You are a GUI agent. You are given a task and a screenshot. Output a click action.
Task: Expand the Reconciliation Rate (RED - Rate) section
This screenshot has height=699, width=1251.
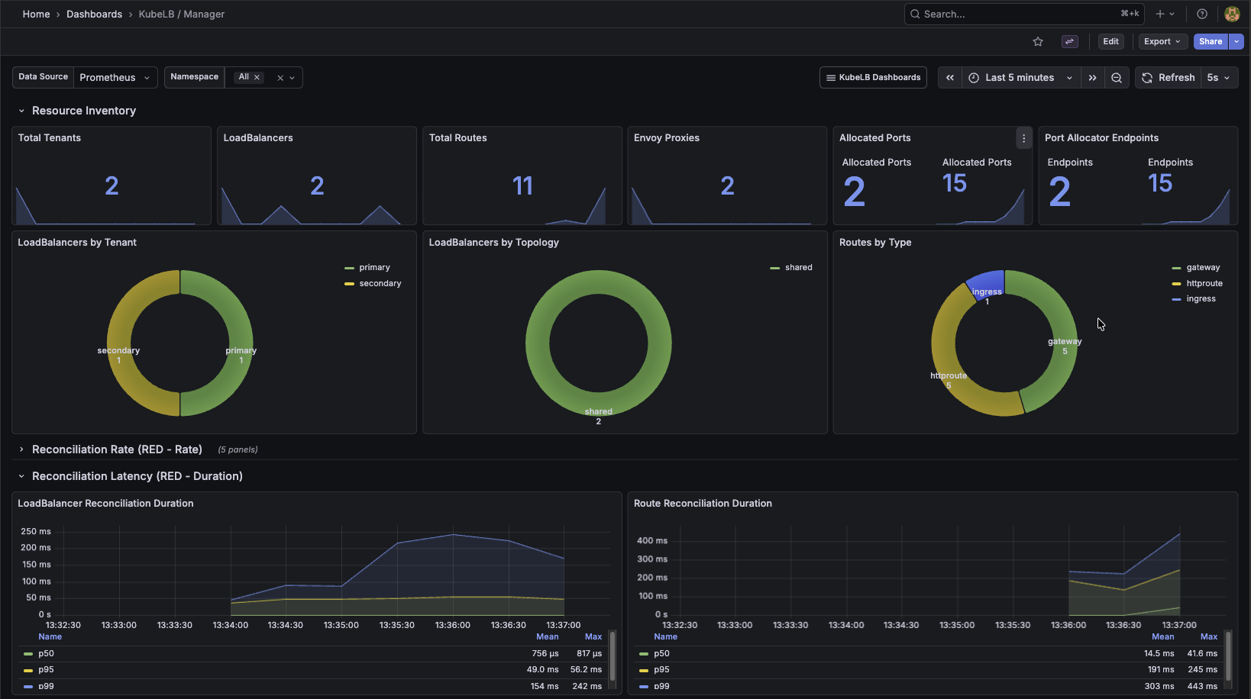[x=117, y=449]
